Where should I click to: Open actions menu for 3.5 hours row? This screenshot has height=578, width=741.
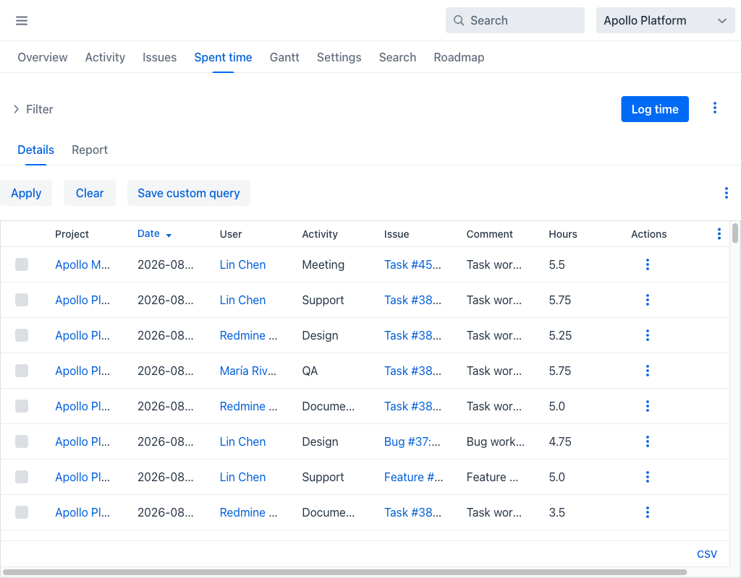(648, 512)
